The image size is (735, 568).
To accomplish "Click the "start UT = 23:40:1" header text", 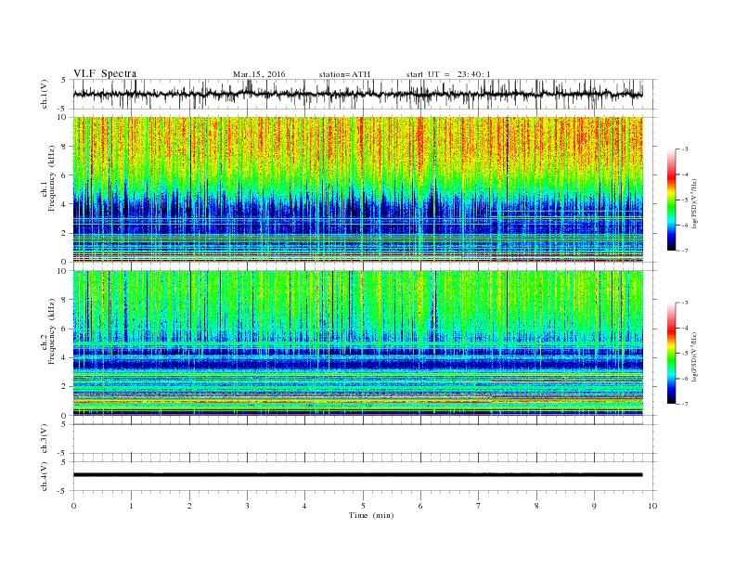I will 448,74.
